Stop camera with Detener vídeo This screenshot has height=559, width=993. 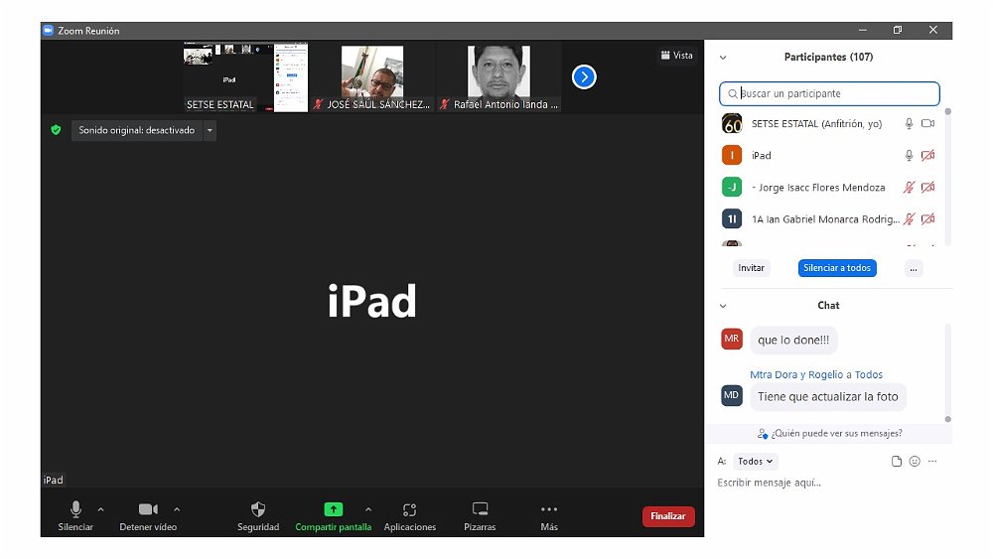click(x=148, y=509)
